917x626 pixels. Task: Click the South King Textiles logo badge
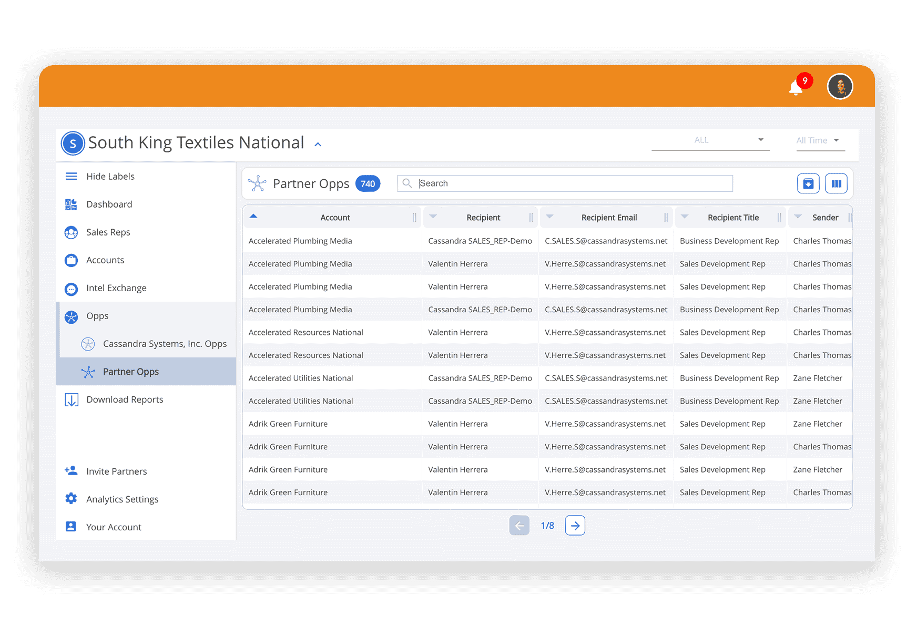coord(73,143)
